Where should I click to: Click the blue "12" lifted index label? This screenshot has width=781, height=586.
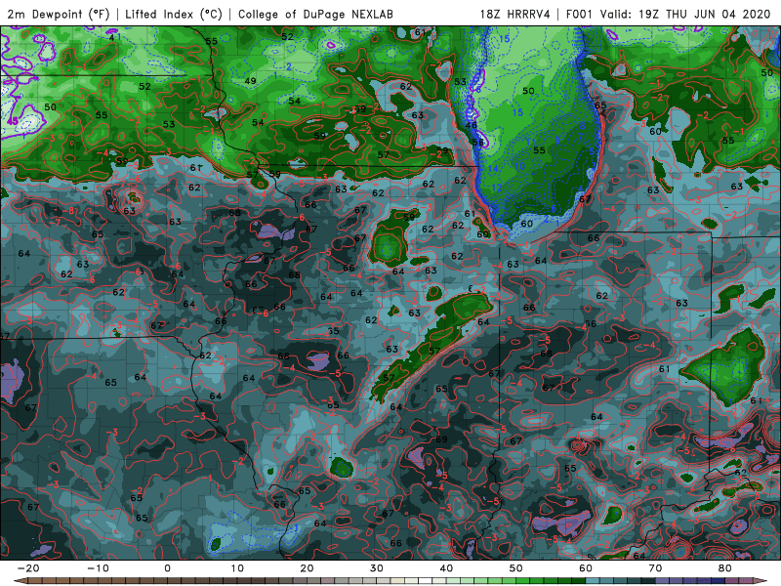point(497,188)
